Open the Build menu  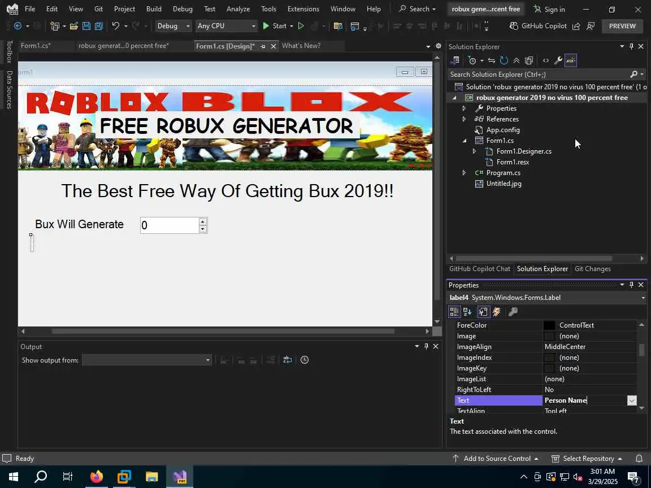pos(154,8)
